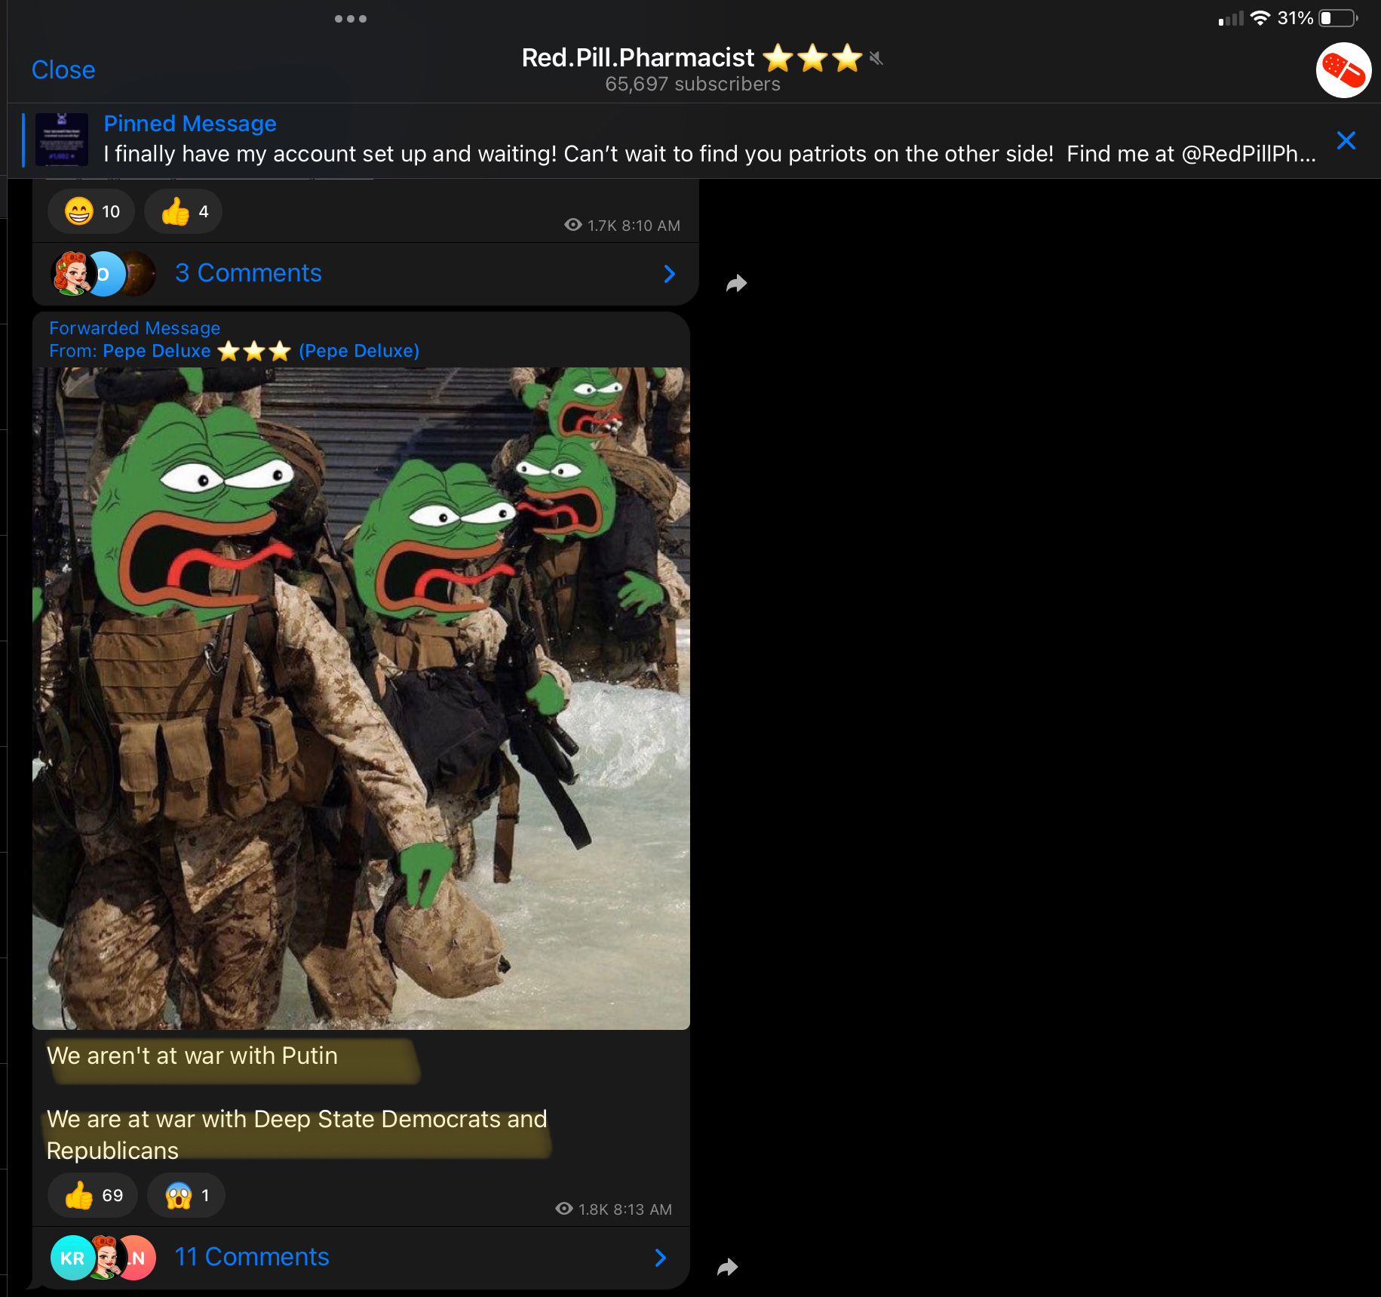Toggle the shocked face reaction with 1

point(186,1195)
